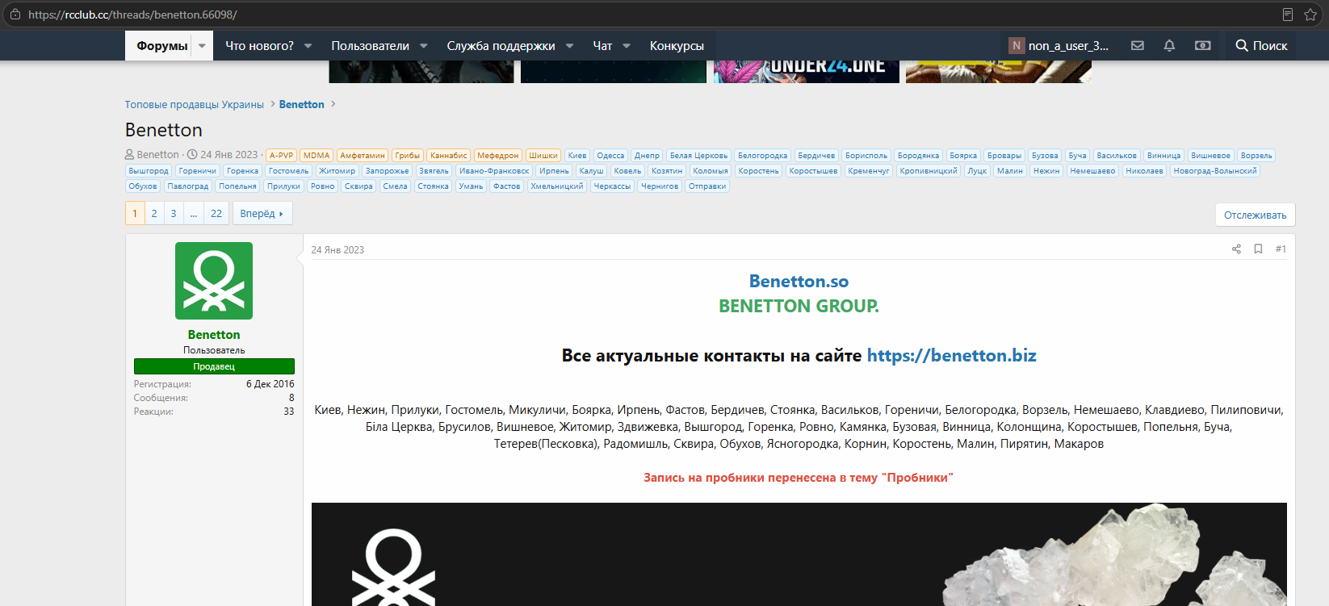Click the Benetton breadcrumb link
Image resolution: width=1329 pixels, height=606 pixels.
click(302, 105)
